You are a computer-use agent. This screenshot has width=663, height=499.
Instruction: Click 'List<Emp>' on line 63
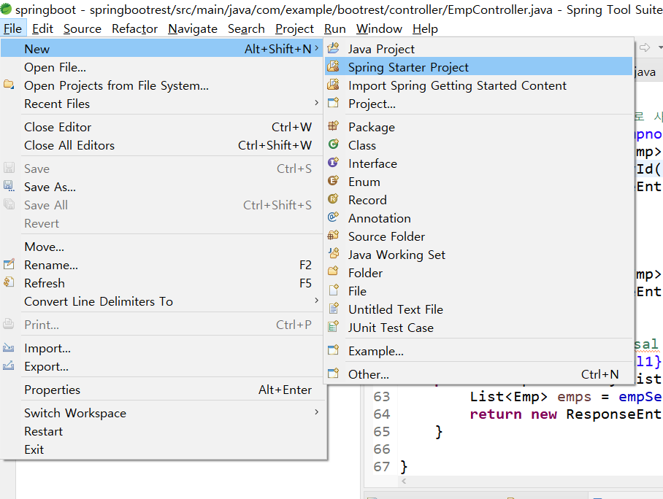509,396
